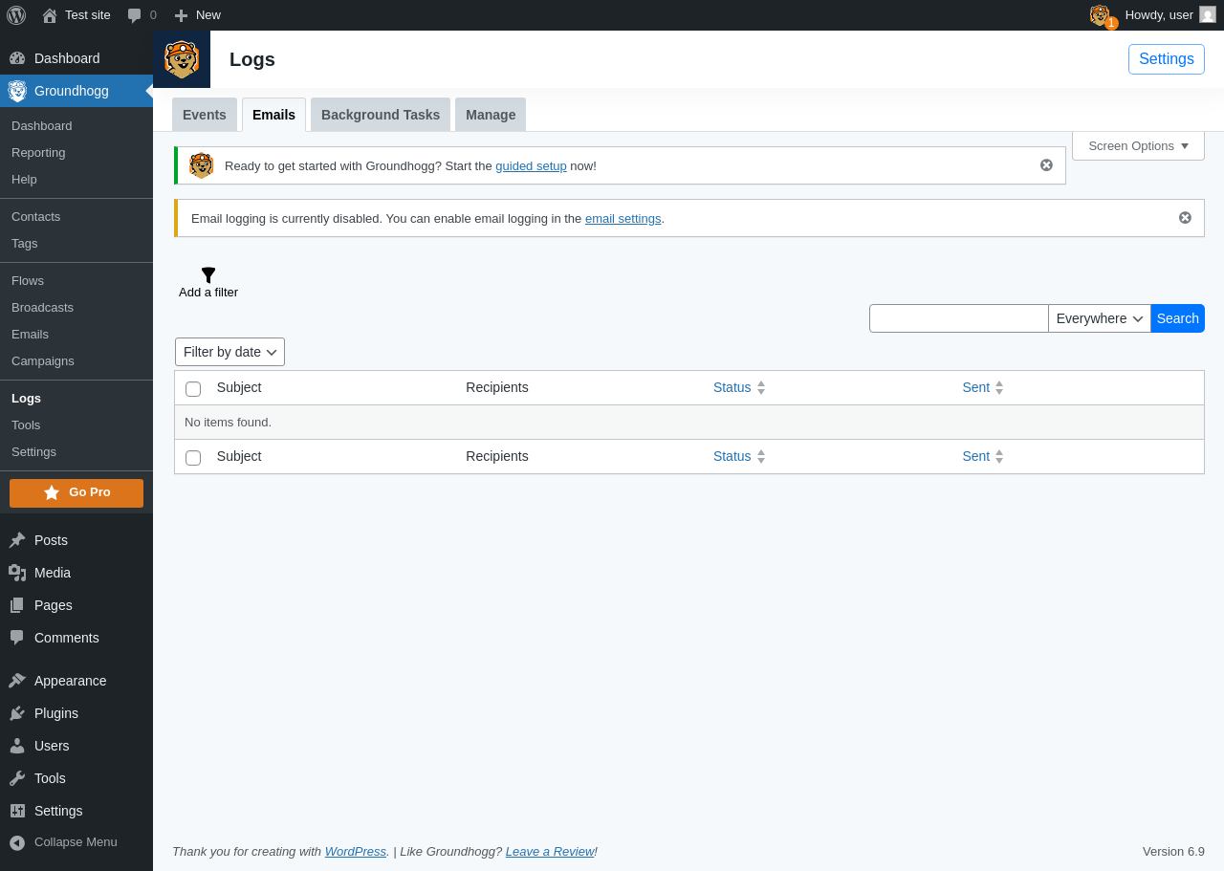This screenshot has width=1224, height=871.
Task: Open the Groundhogg notification icon in admin bar
Action: click(1103, 15)
